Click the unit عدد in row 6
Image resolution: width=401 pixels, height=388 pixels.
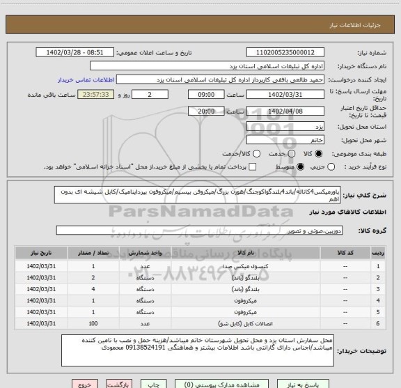tap(145, 323)
